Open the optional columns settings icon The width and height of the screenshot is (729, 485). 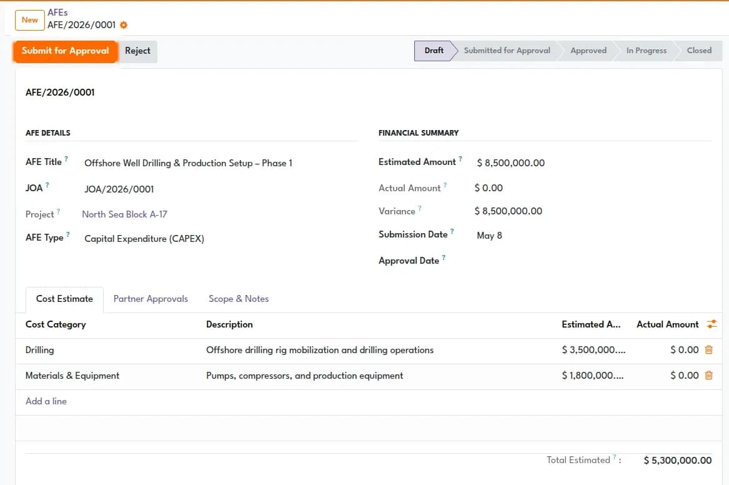pyautogui.click(x=712, y=324)
